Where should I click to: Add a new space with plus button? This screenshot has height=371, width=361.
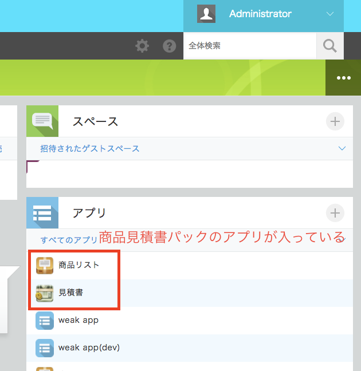[335, 121]
